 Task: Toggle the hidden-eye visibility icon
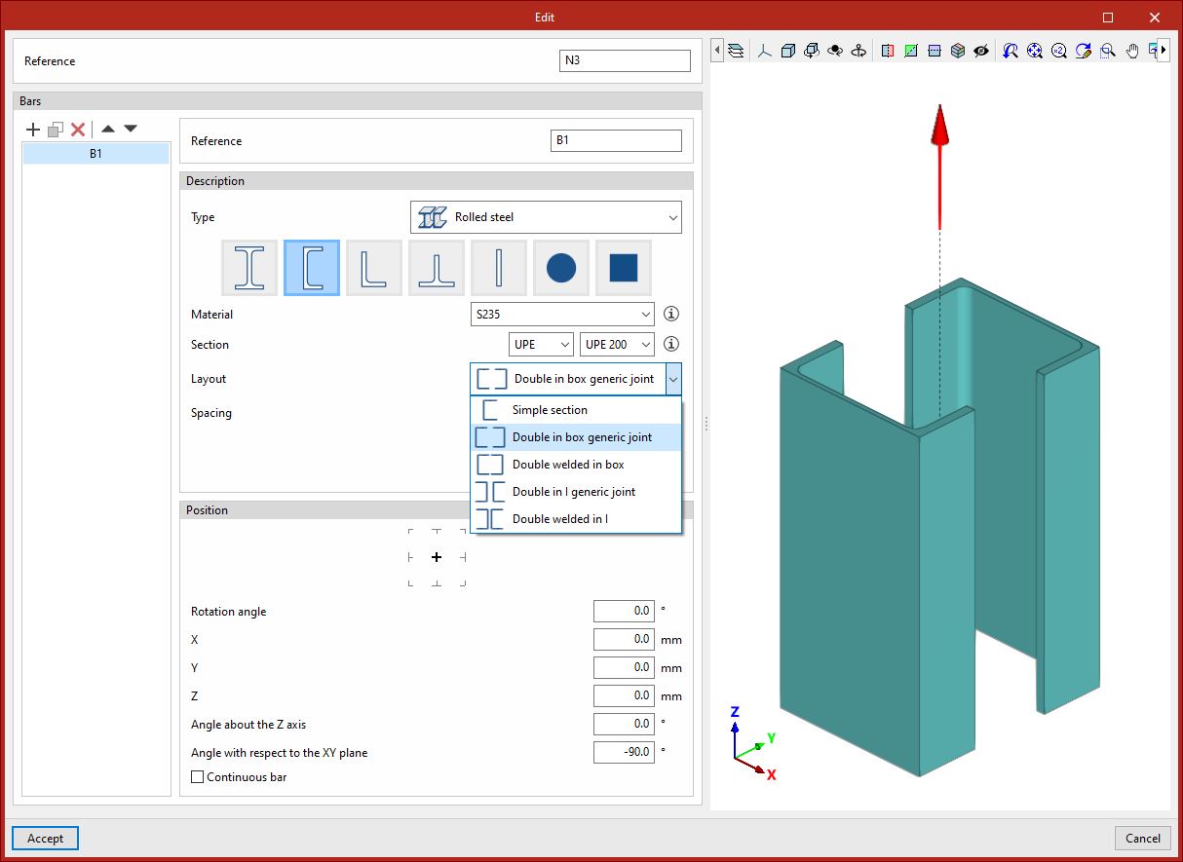coord(981,51)
